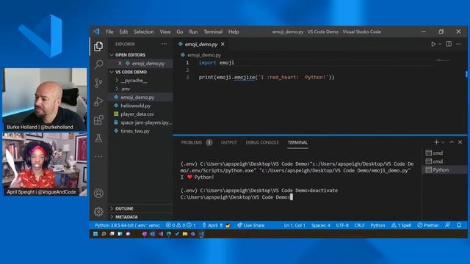Run the Python file with play button
Image resolution: width=470 pixels, height=264 pixels.
(x=433, y=44)
